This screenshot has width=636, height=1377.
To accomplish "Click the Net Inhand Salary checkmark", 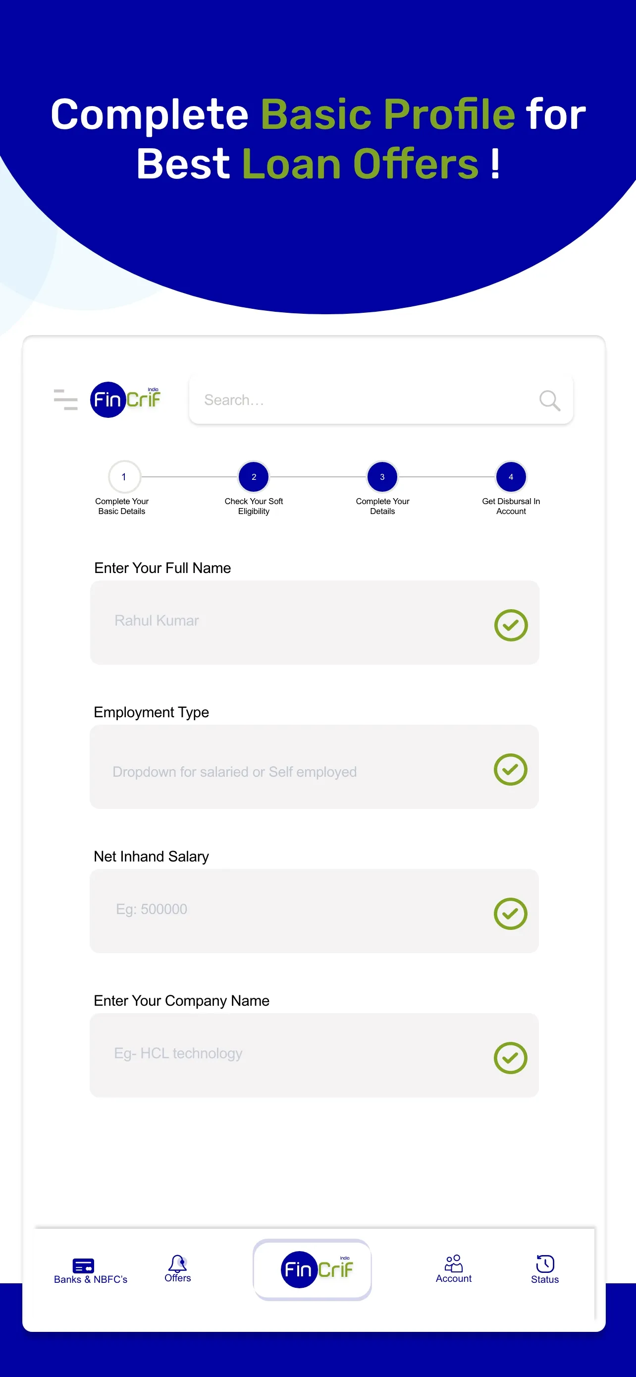I will click(x=510, y=914).
